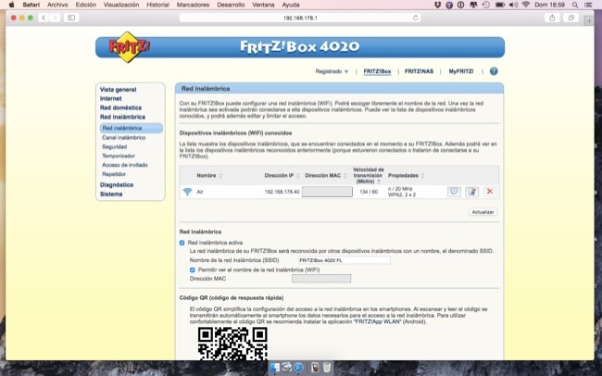
Task: Open Canal inalámbrico submenu item
Action: pos(123,137)
